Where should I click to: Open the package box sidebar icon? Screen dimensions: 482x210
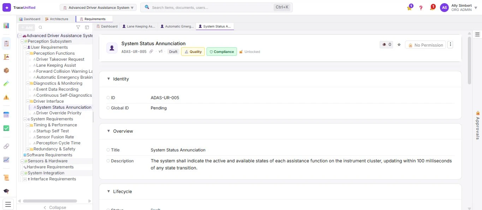click(6, 70)
